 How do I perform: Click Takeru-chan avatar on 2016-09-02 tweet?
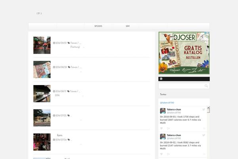163,136
